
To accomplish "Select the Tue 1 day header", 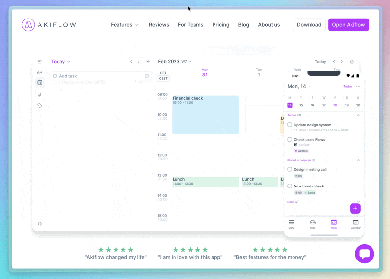I will [x=259, y=73].
